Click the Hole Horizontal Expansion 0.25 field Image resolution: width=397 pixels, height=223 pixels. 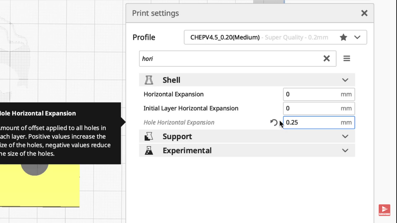[319, 123]
